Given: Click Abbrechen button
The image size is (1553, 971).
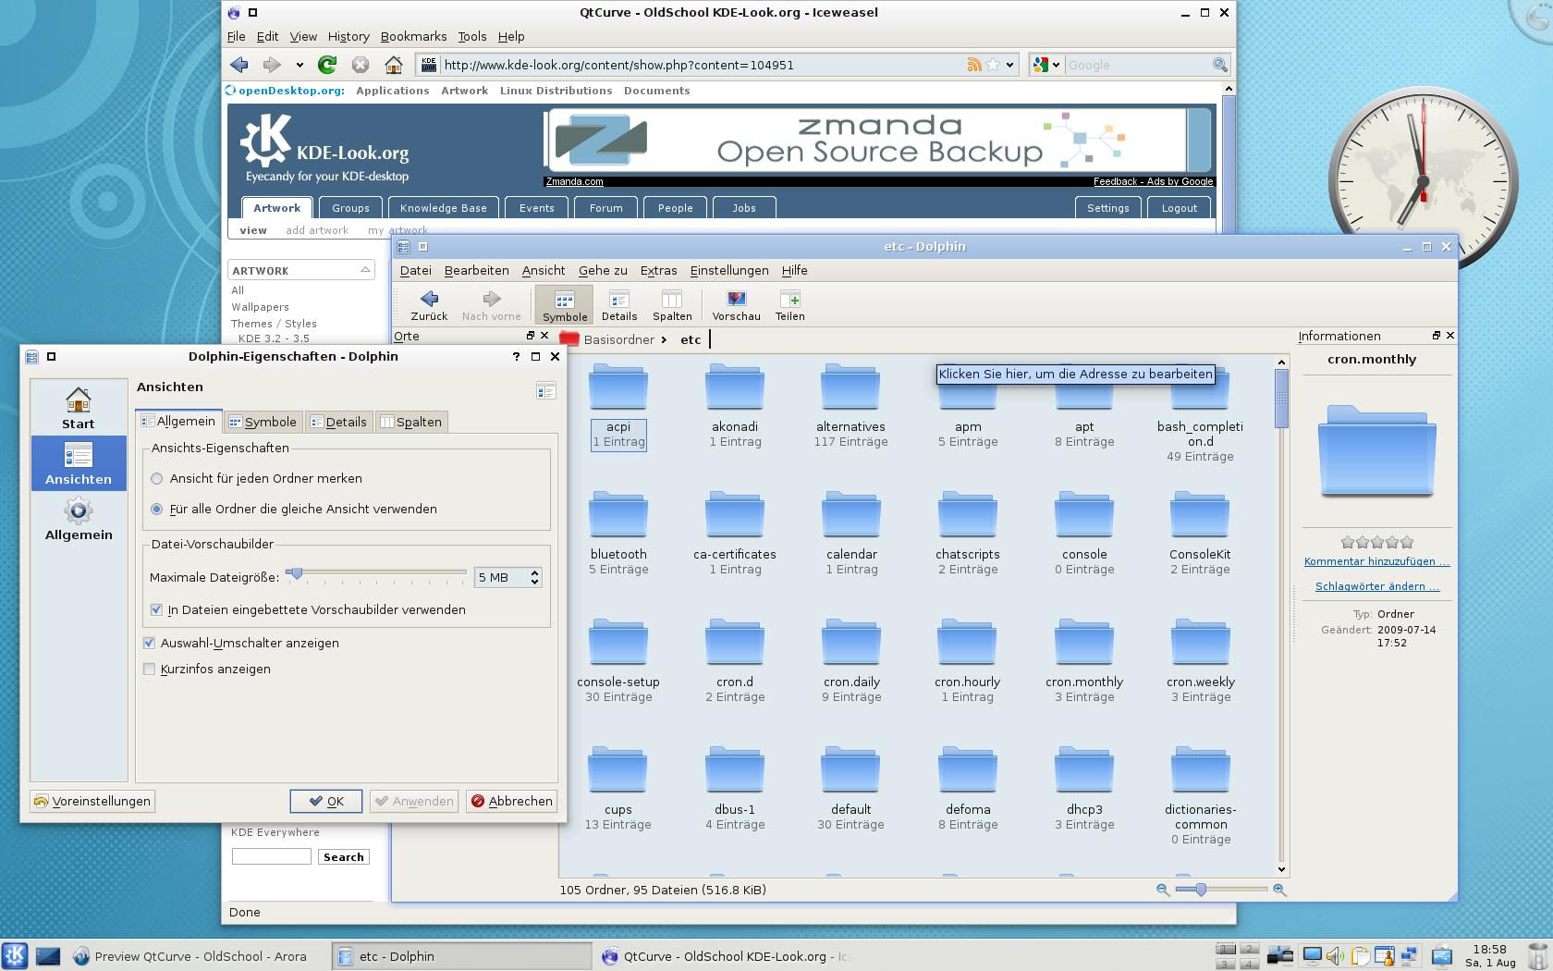Looking at the screenshot, I should (511, 801).
